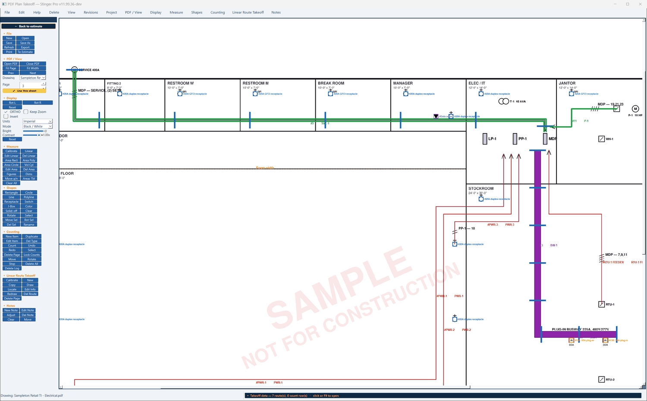This screenshot has height=401, width=647.
Task: Click the Break Room GFCI receptacle symbol
Action: pos(330,93)
